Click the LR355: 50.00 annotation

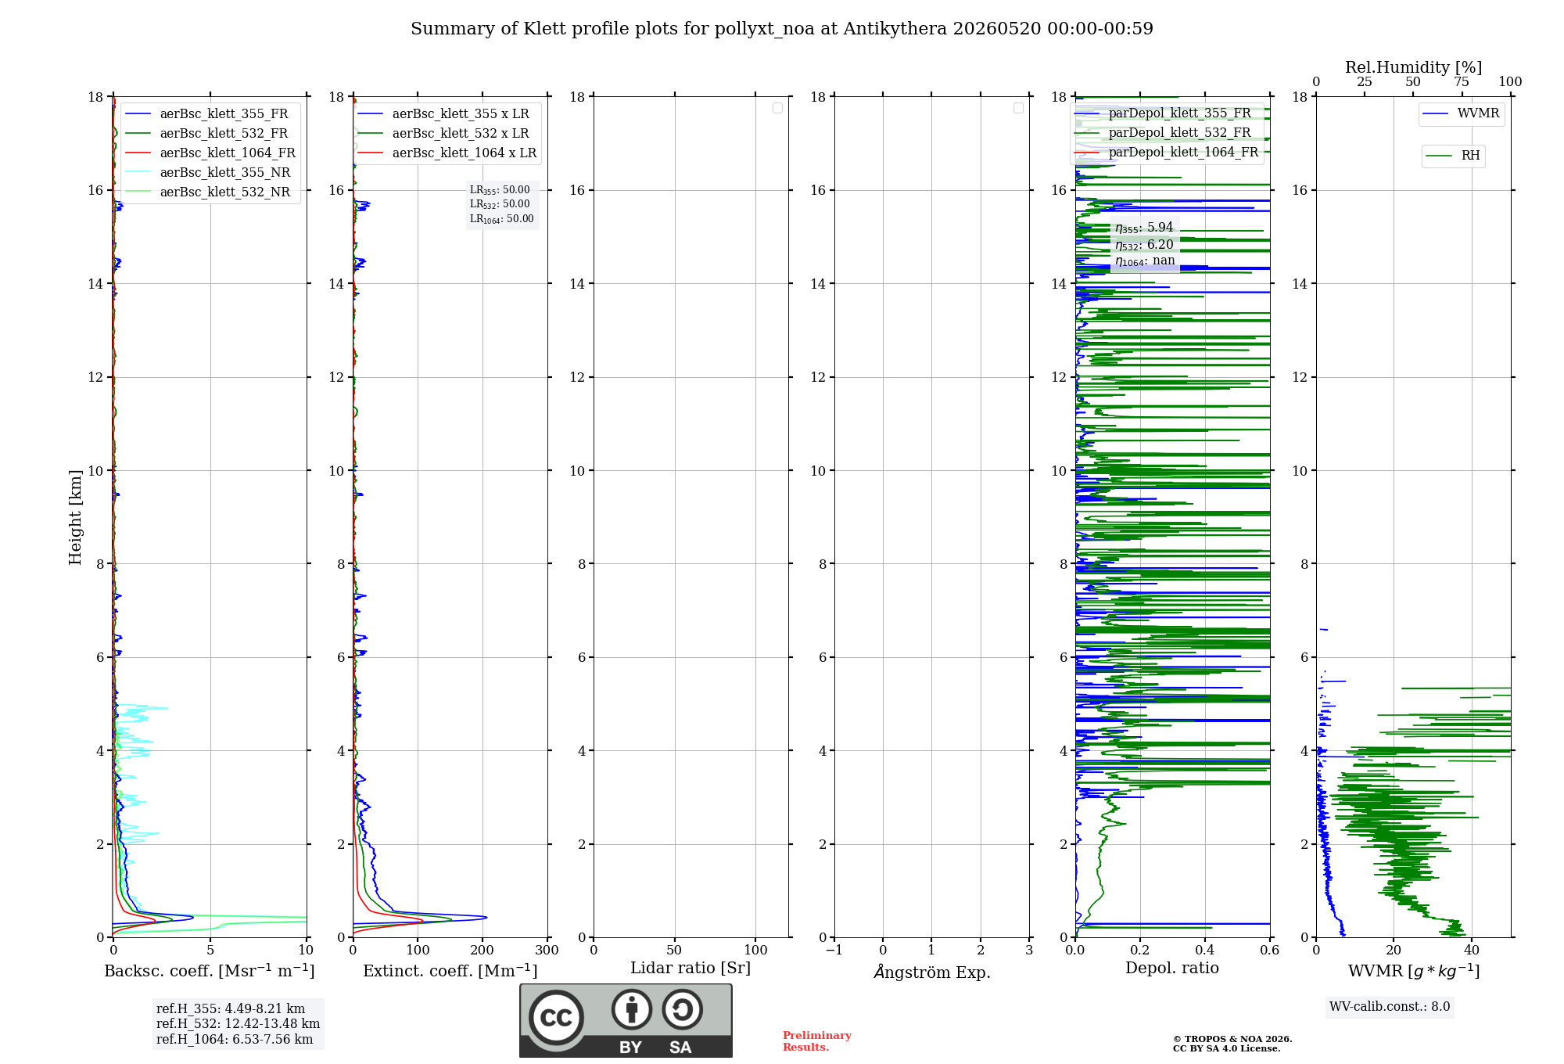[x=500, y=190]
